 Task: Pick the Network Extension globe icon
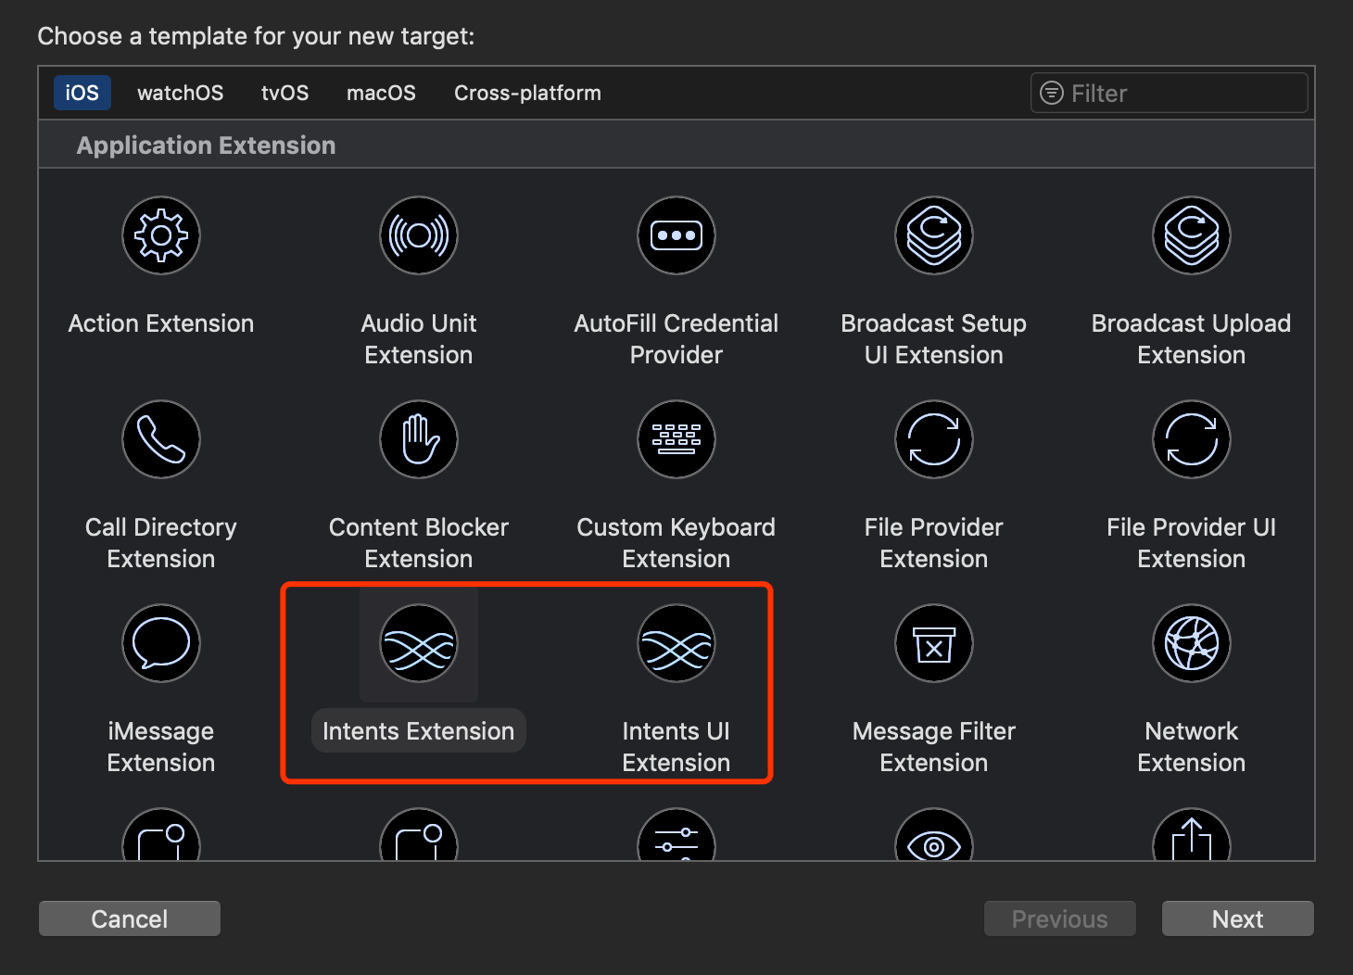coord(1192,643)
